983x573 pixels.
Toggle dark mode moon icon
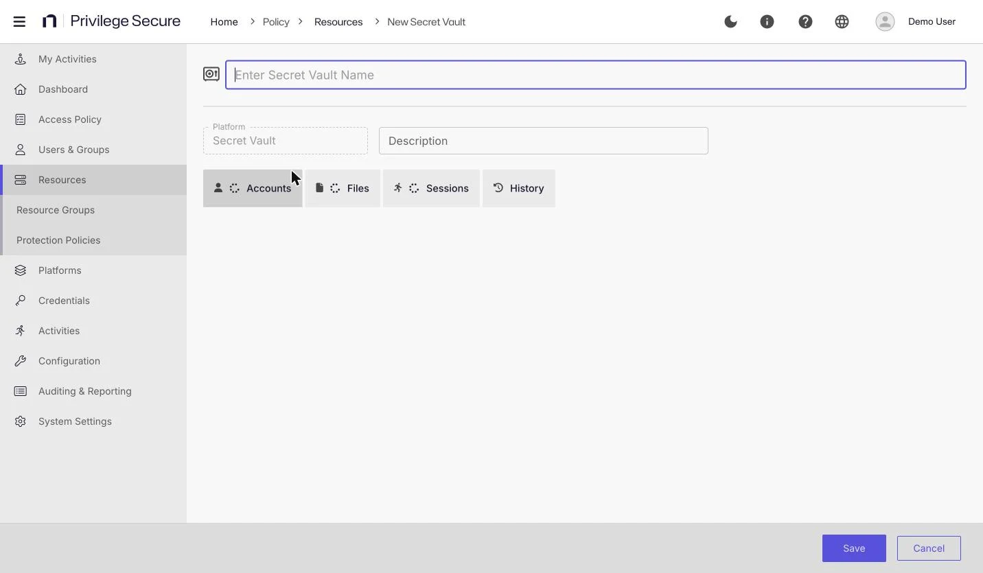(730, 21)
